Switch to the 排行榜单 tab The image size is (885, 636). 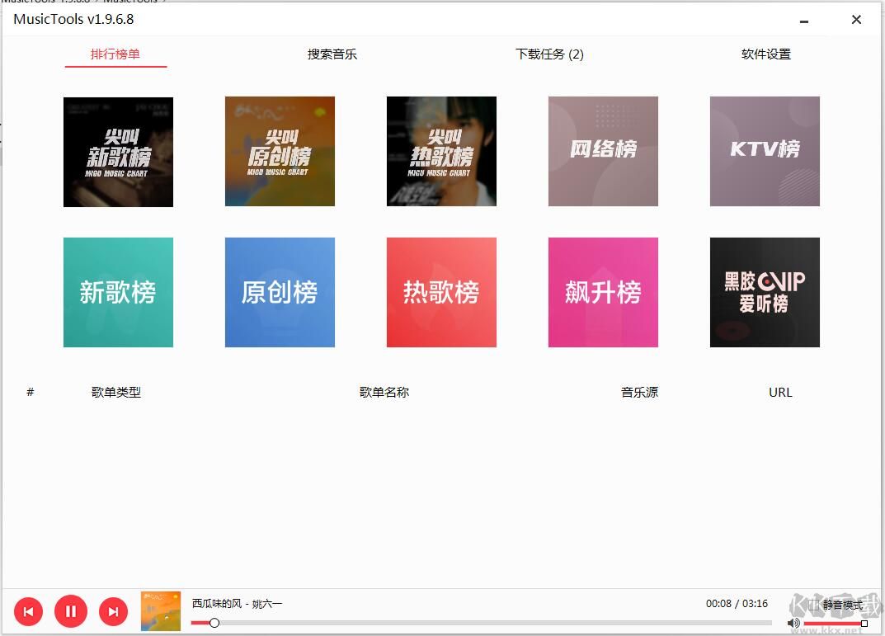coord(115,54)
